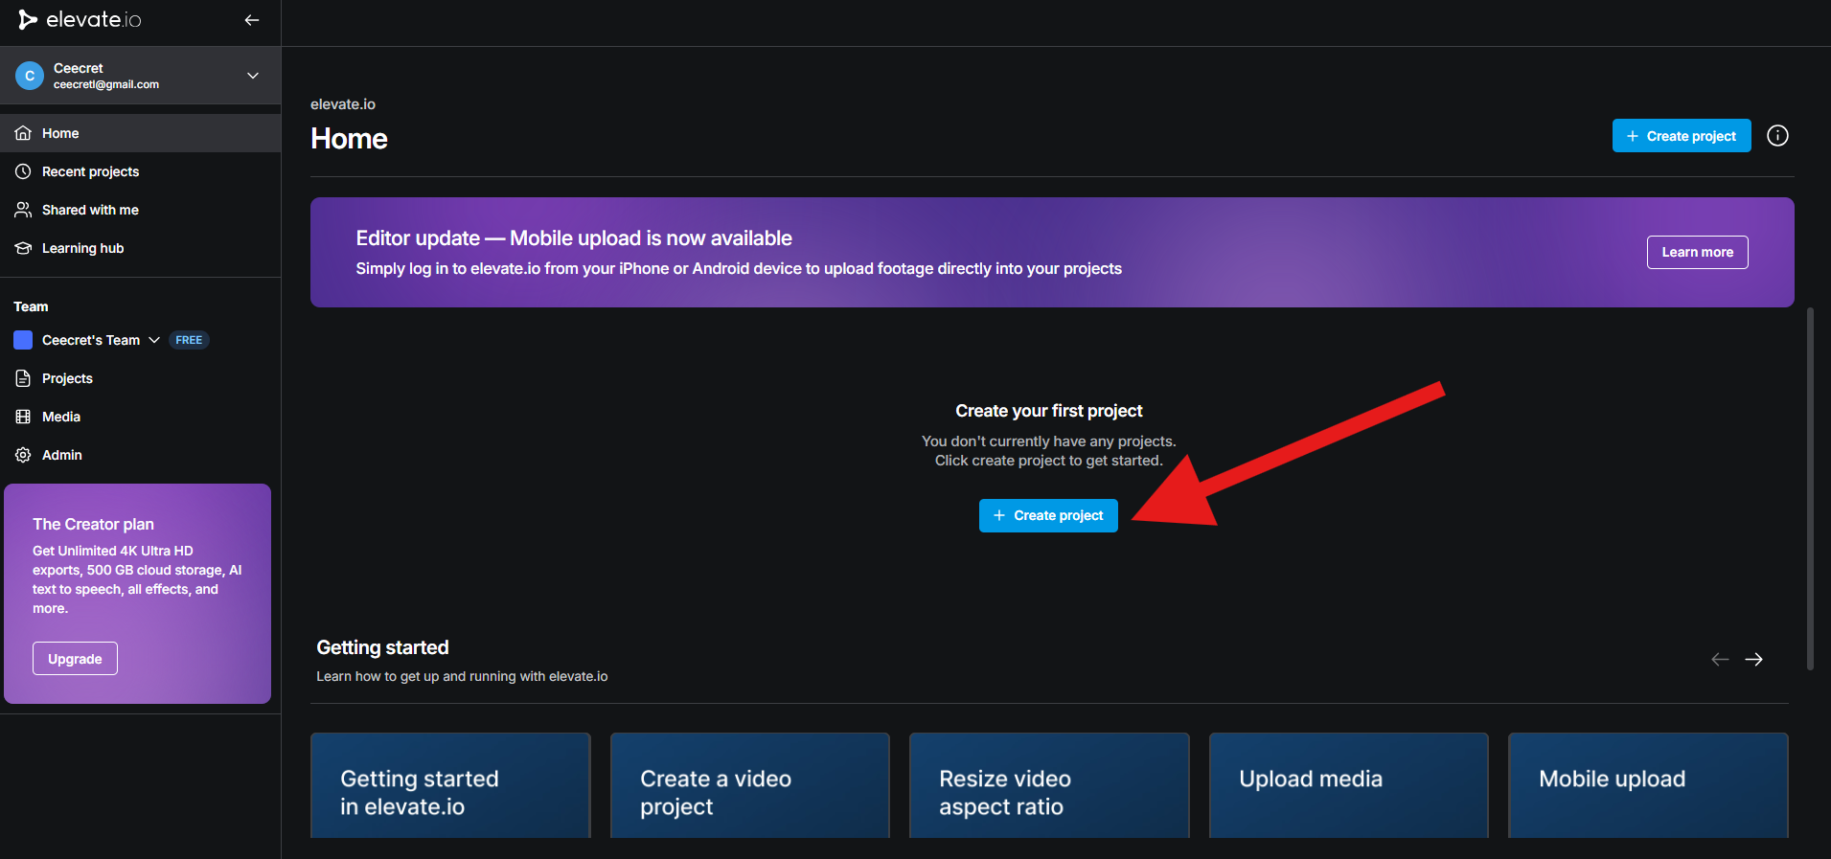Open Admin settings in sidebar
The image size is (1831, 859).
[140, 455]
